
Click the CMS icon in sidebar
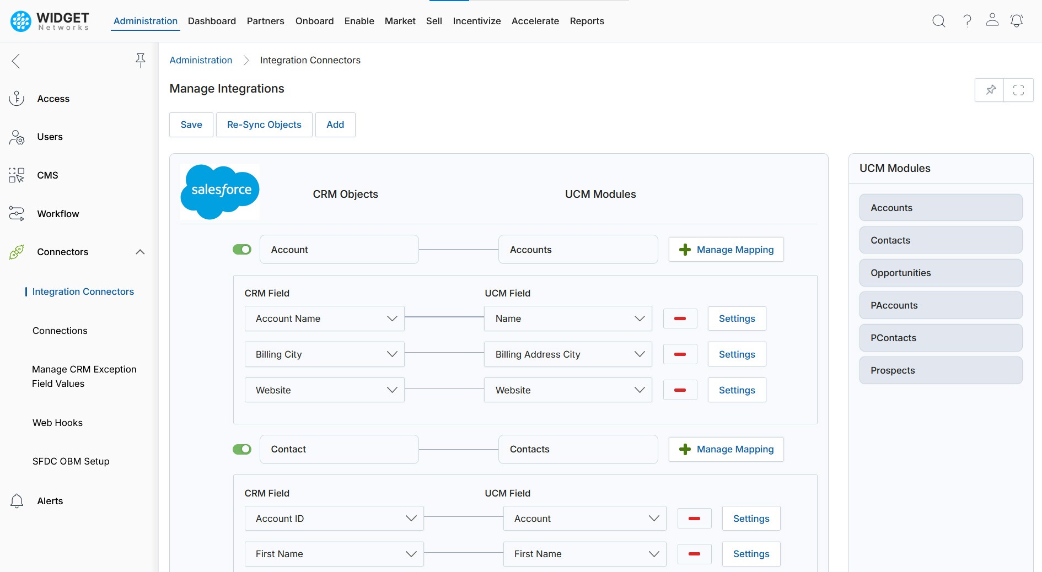point(17,175)
